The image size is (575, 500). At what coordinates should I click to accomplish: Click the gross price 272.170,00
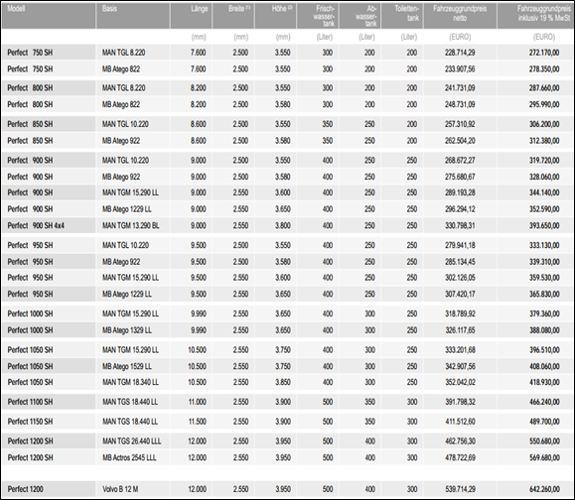click(x=544, y=53)
